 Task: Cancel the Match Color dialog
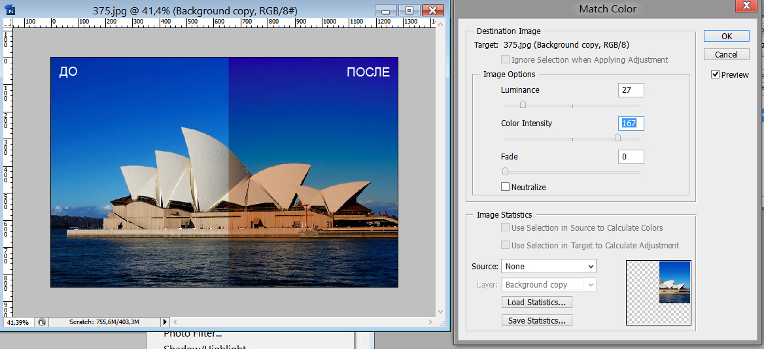(727, 54)
